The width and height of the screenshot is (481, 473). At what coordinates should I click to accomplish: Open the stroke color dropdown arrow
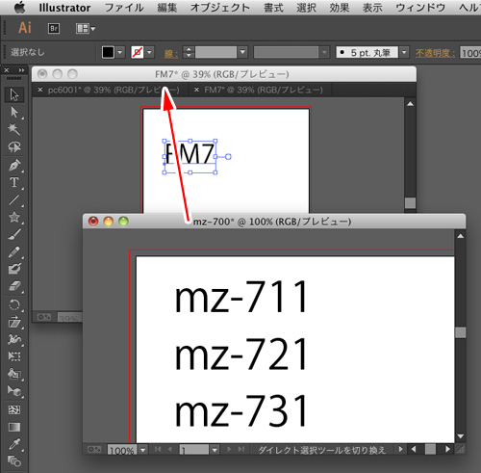pyautogui.click(x=149, y=52)
